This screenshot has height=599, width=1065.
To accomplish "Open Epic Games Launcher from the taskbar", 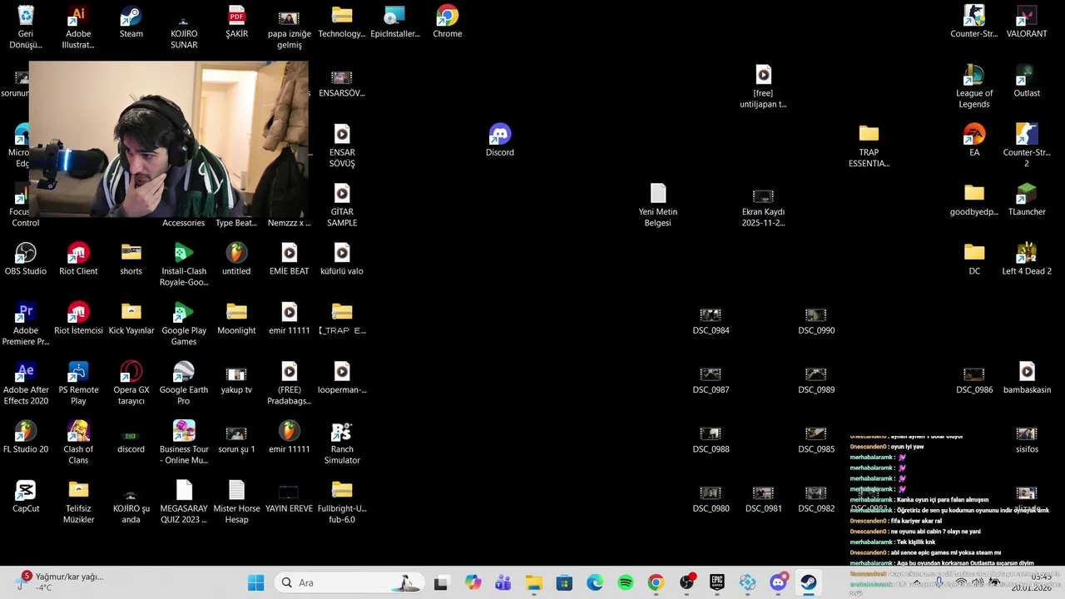I will click(717, 582).
